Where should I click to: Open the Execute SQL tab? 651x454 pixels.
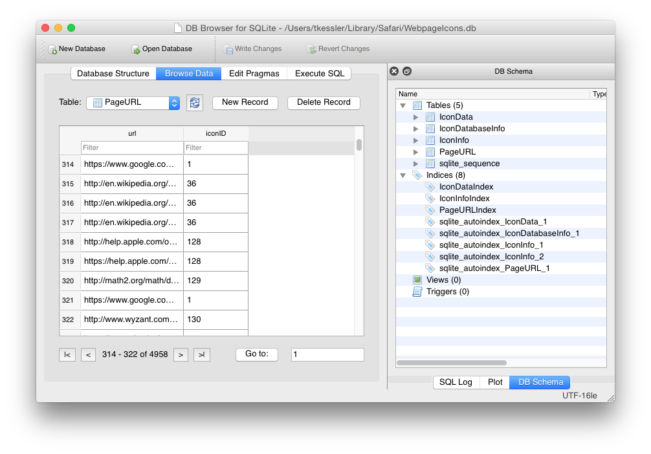319,74
